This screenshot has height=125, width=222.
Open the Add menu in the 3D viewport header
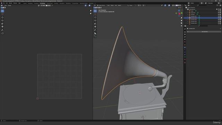coord(116,6)
